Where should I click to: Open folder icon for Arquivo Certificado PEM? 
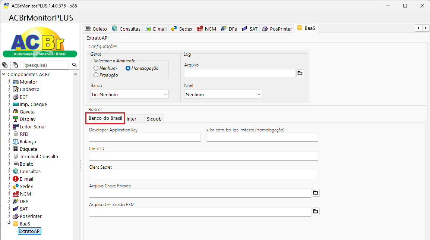click(x=316, y=211)
